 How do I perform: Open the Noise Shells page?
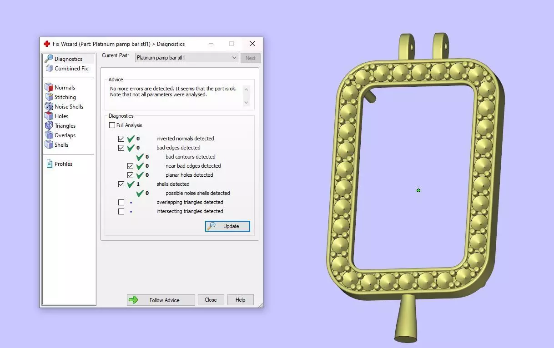coord(64,106)
